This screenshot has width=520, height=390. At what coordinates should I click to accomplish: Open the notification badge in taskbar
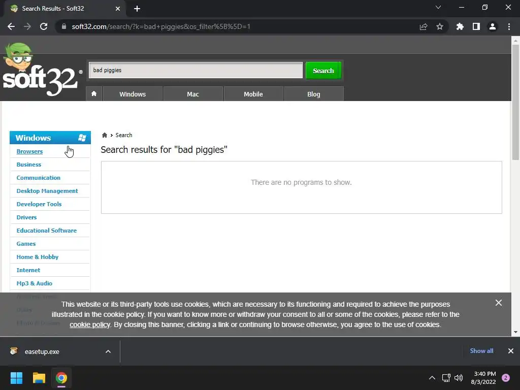(x=506, y=378)
